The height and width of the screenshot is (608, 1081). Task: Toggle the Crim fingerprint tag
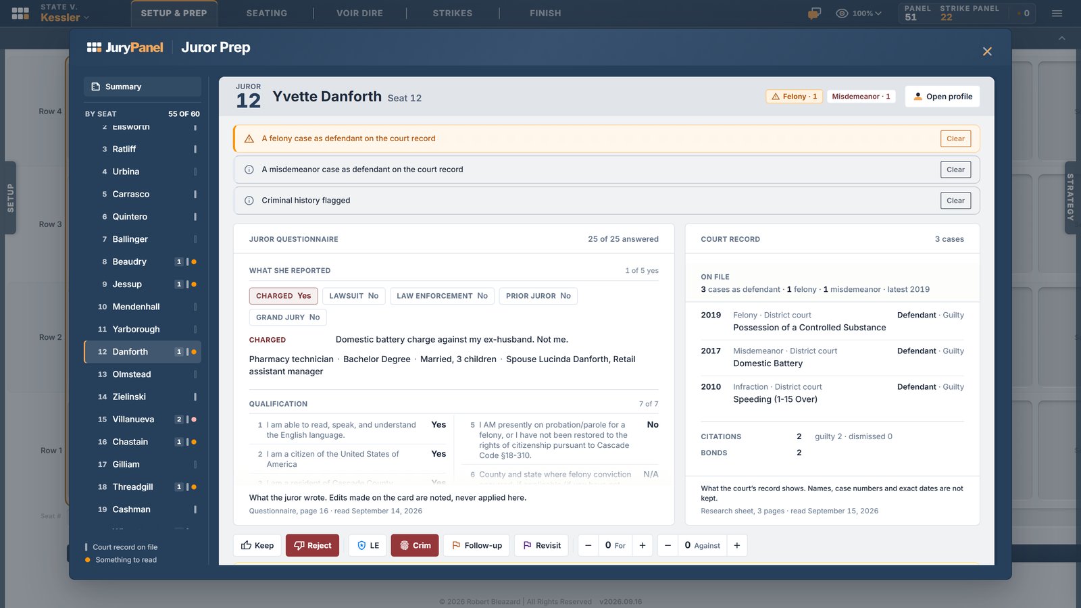click(415, 545)
